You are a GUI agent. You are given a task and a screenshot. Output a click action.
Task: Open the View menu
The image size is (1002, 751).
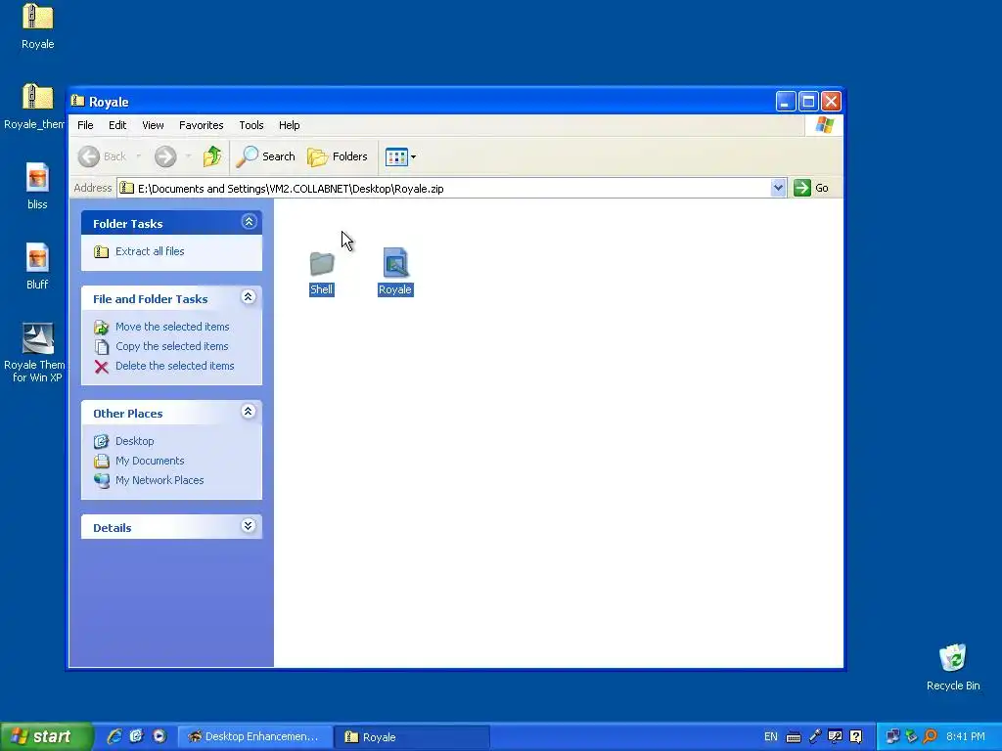[153, 125]
